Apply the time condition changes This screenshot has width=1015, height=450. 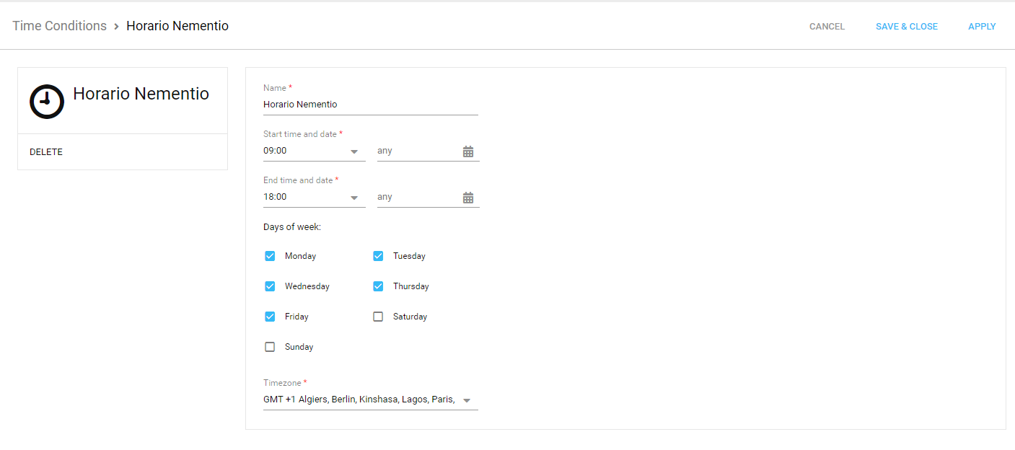[981, 27]
